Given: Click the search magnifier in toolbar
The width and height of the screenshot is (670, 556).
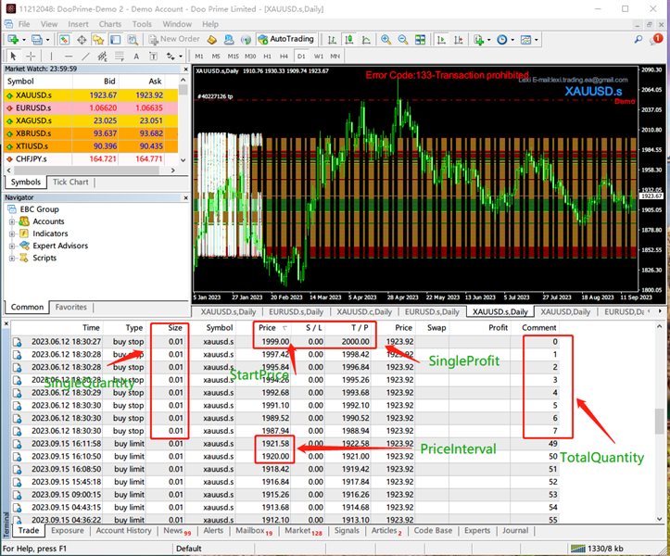Looking at the screenshot, I should pyautogui.click(x=638, y=39).
